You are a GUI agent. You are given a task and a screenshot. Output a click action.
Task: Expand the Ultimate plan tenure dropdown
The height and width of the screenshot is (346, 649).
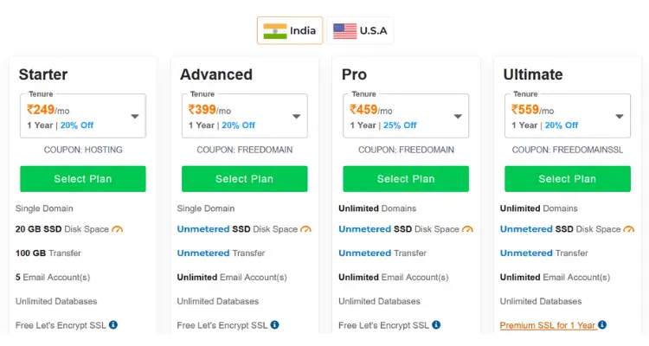[568, 116]
